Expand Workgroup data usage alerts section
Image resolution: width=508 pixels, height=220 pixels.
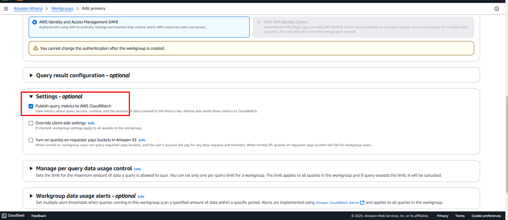(x=31, y=196)
